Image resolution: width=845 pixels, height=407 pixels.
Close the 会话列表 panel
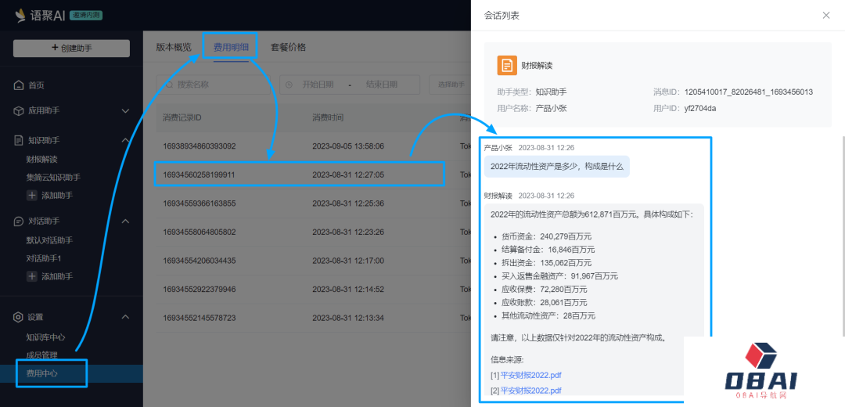826,15
